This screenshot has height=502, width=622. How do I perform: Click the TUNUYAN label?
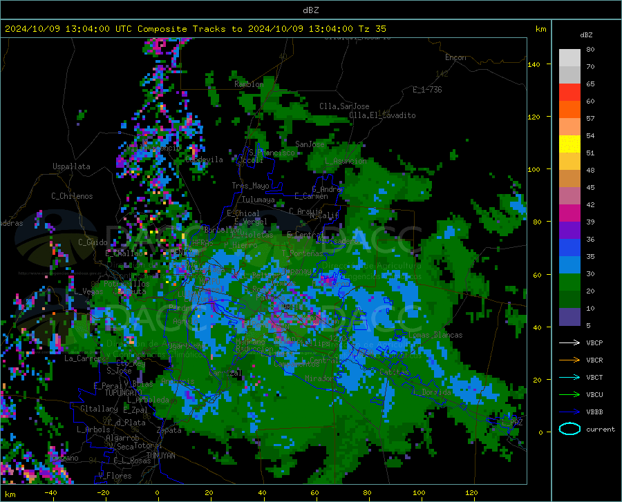click(x=160, y=456)
